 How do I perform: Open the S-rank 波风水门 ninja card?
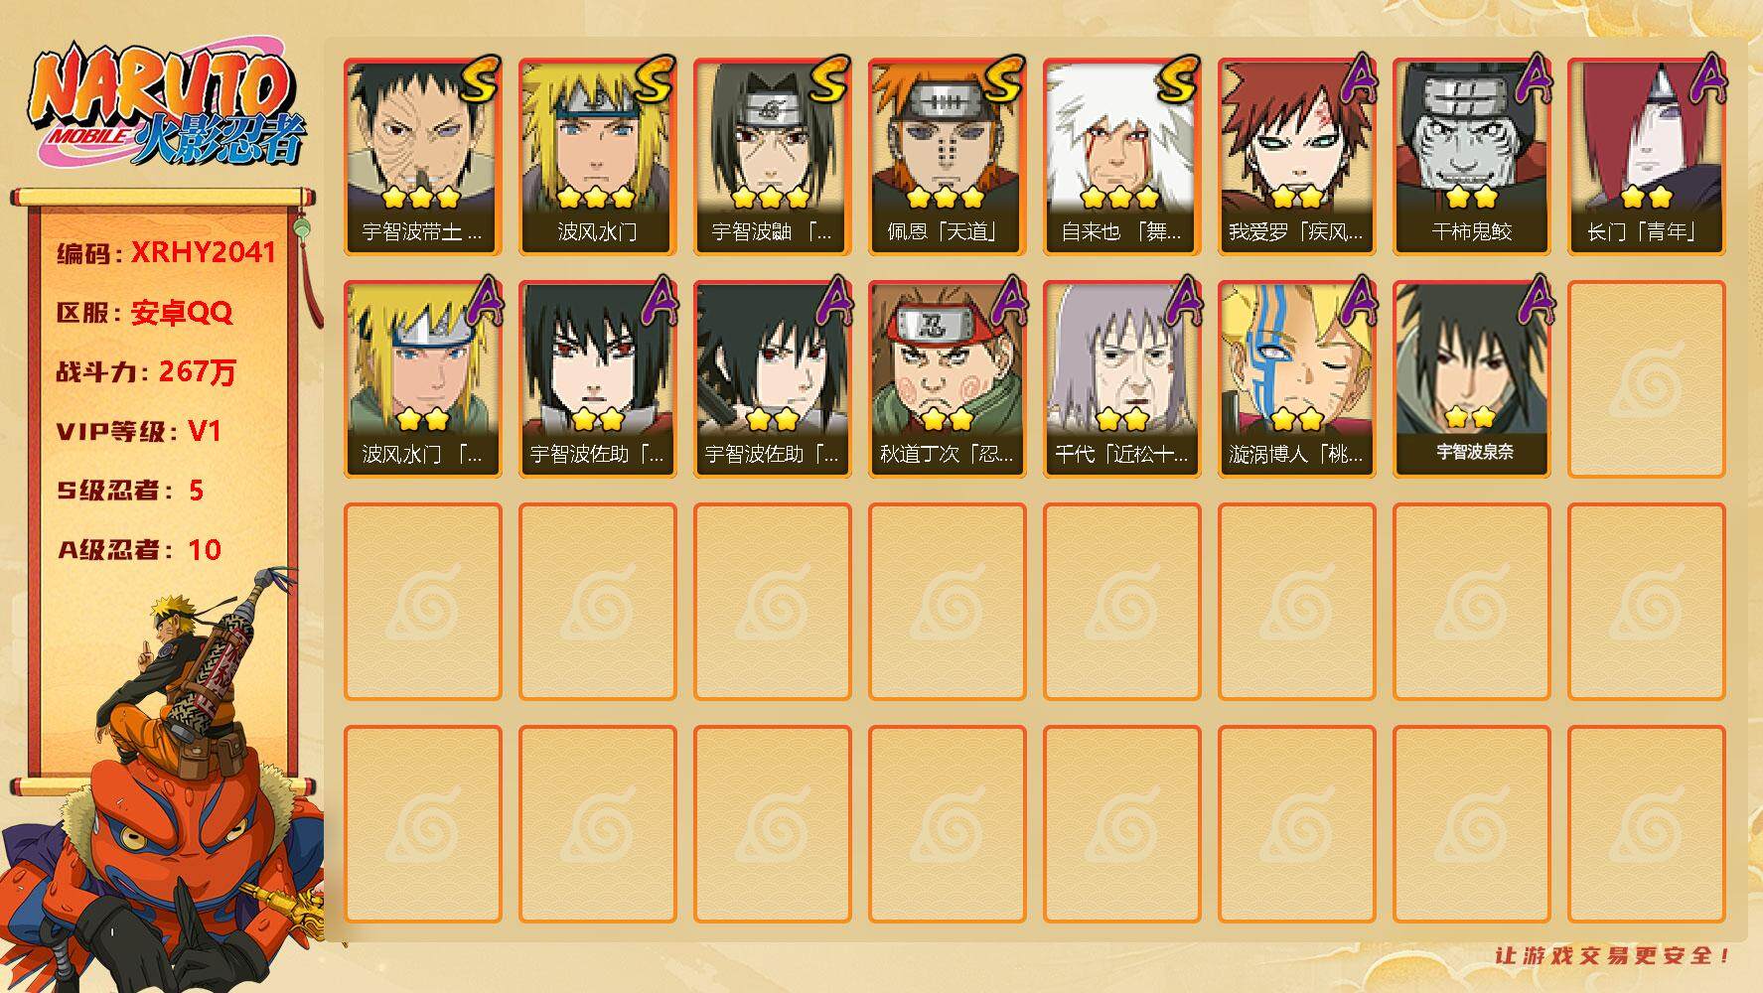(597, 157)
